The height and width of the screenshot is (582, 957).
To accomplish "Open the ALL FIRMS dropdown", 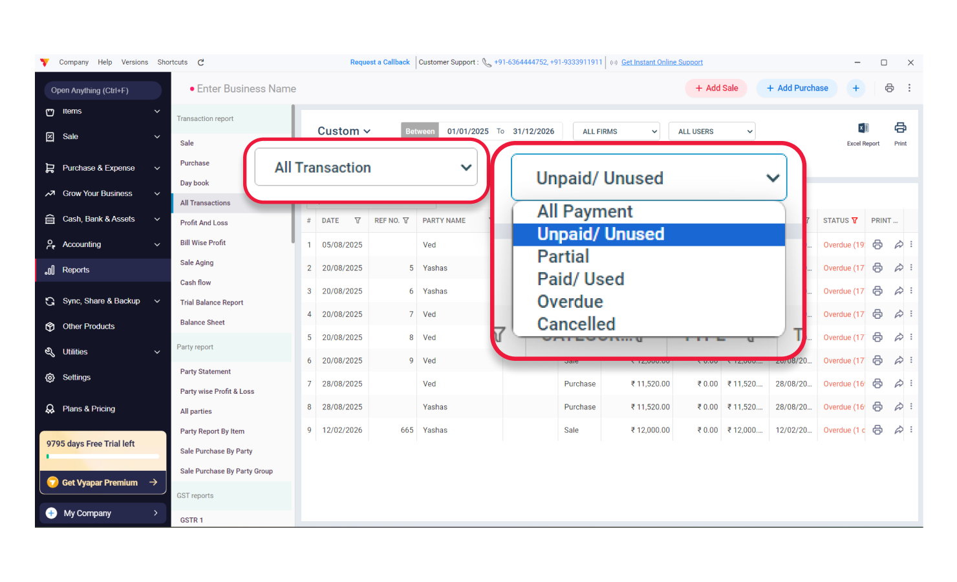I will 616,131.
